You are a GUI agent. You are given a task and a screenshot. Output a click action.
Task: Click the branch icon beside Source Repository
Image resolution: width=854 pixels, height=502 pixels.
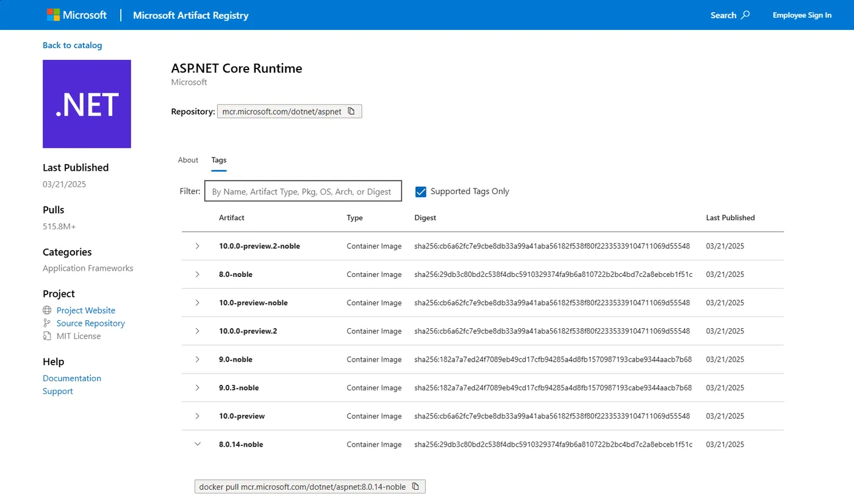point(47,323)
